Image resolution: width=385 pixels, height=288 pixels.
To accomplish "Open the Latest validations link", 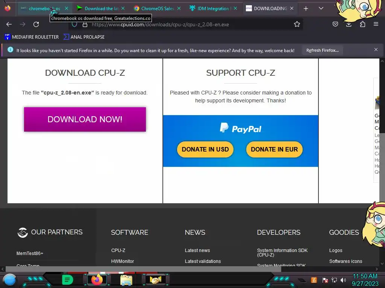I will [203, 261].
